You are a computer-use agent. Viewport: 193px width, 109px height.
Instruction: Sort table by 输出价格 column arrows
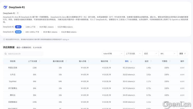[x=111, y=61]
